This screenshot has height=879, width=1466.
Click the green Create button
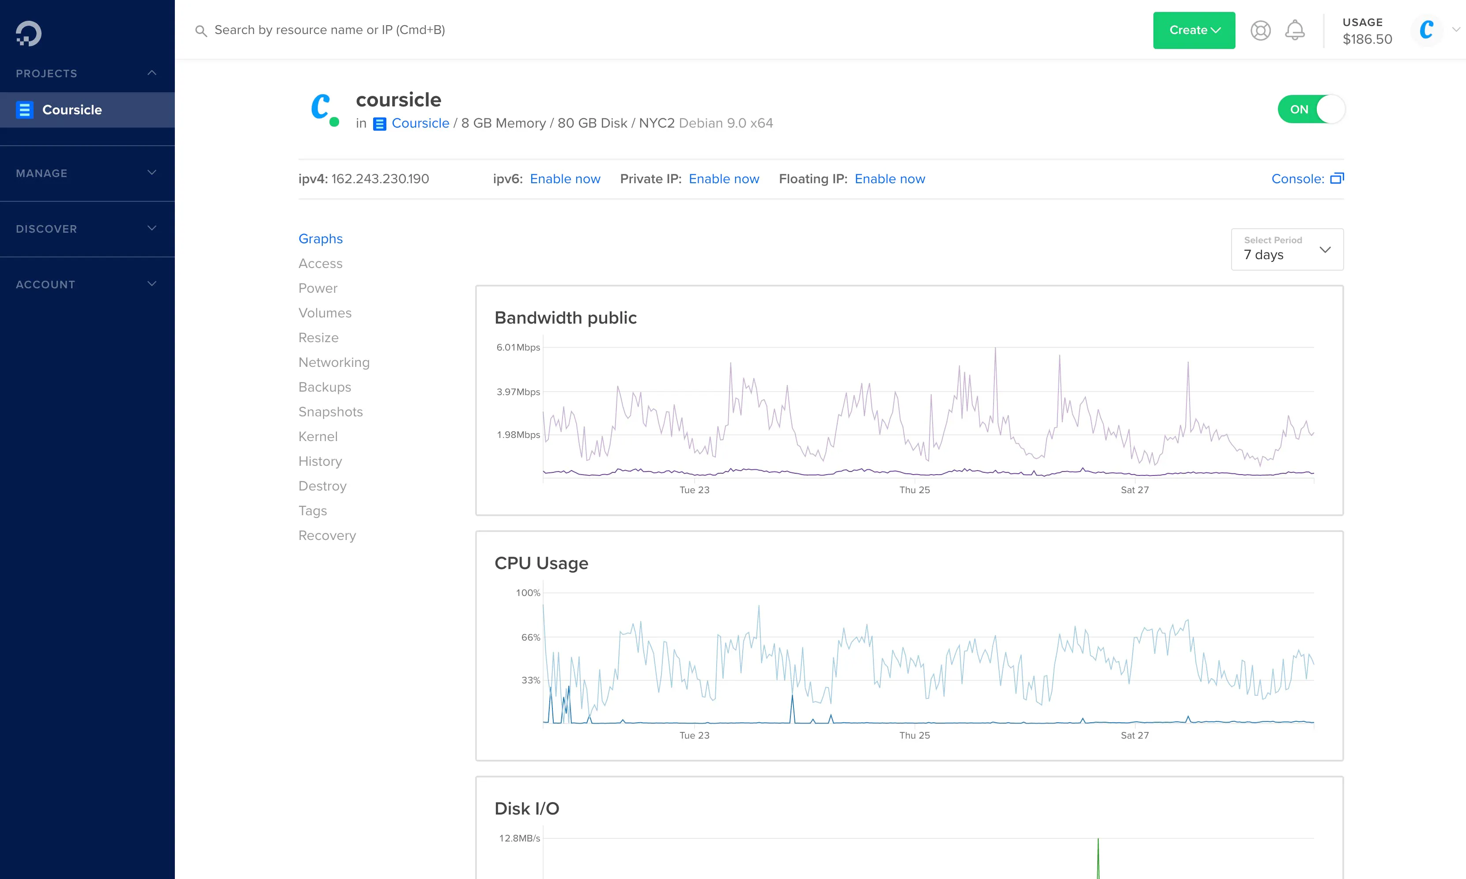pyautogui.click(x=1194, y=30)
